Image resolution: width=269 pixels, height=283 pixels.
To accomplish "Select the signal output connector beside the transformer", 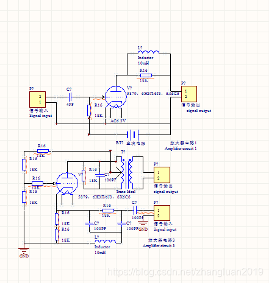I will (x=162, y=175).
